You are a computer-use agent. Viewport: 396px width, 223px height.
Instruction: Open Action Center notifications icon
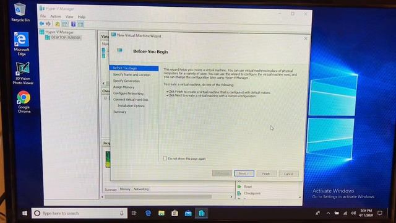[380, 213]
